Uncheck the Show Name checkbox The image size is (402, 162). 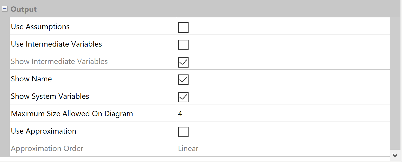pos(183,80)
